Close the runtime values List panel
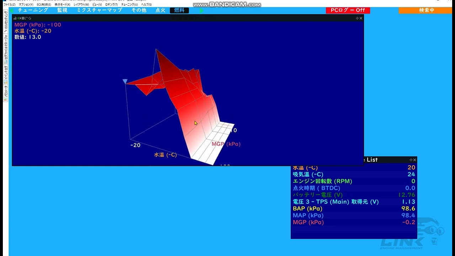 (414, 160)
